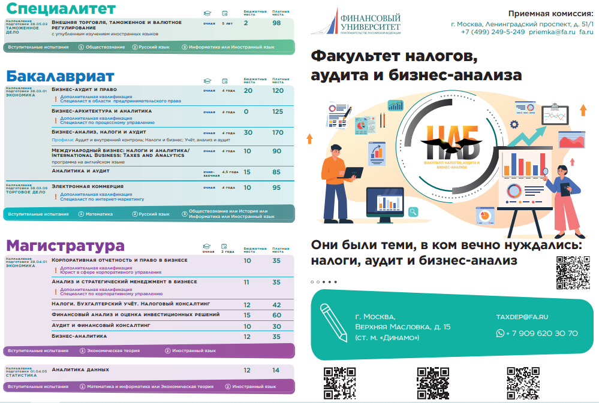
Task: Click the calendar icon above '2 года' in Магистратура
Action: tap(224, 246)
